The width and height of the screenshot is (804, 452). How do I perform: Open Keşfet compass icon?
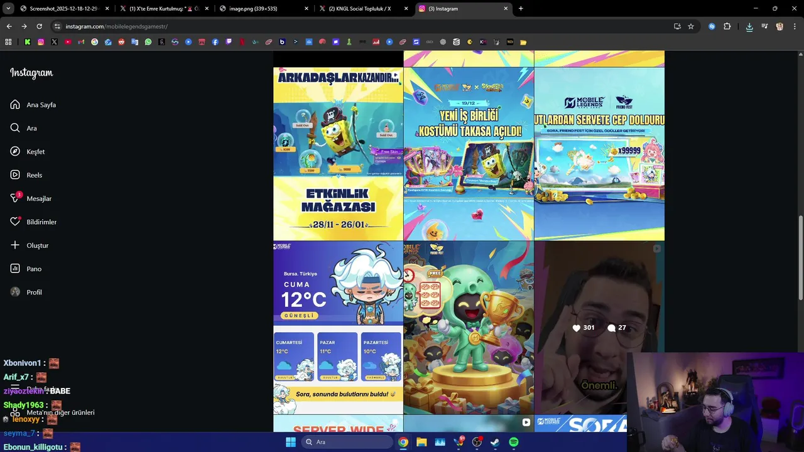15,151
